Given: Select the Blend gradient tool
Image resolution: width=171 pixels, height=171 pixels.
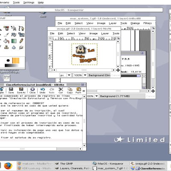Looking at the screenshot, I should 14,41.
